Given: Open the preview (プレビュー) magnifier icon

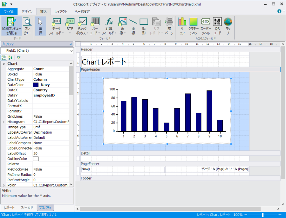Looking at the screenshot, I should tap(27, 26).
